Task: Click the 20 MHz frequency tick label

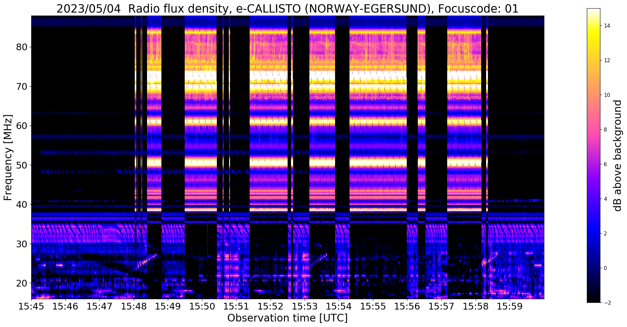Action: coord(21,283)
